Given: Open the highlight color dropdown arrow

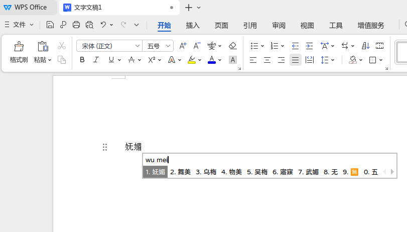Looking at the screenshot, I should coord(200,60).
